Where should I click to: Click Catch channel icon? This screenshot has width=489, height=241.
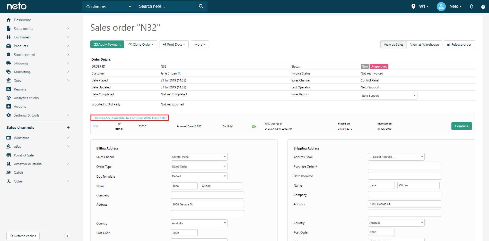point(9,172)
